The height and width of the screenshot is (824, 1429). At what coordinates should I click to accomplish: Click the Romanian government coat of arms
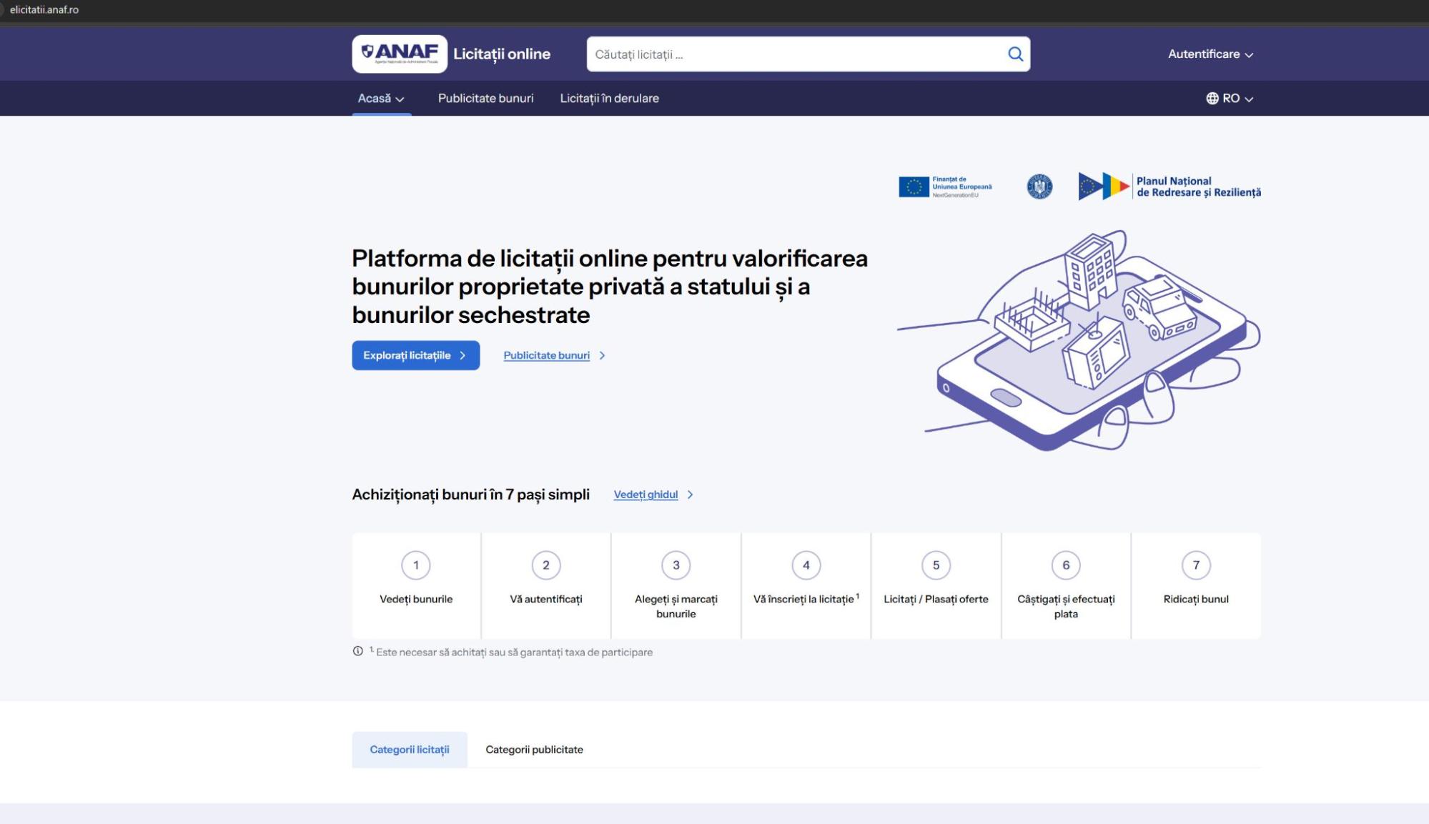click(1039, 187)
